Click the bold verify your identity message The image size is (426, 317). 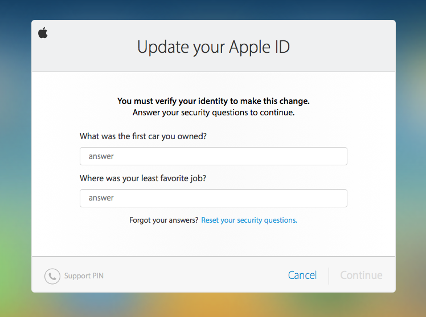[x=213, y=101]
